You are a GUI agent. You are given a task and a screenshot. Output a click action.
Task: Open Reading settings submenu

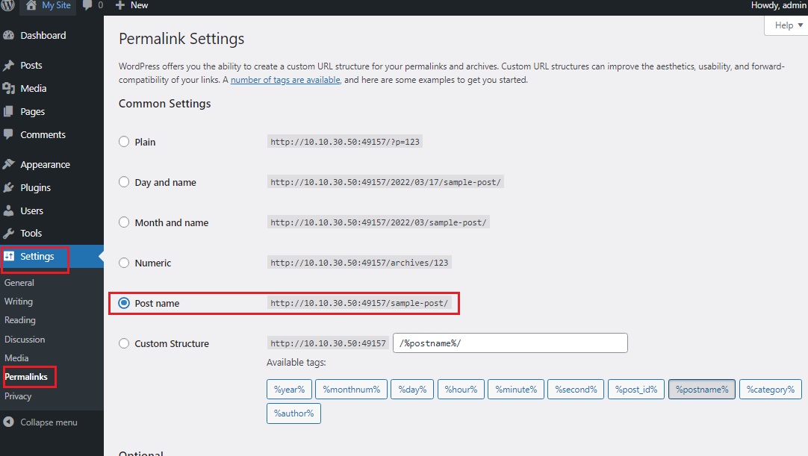(20, 320)
